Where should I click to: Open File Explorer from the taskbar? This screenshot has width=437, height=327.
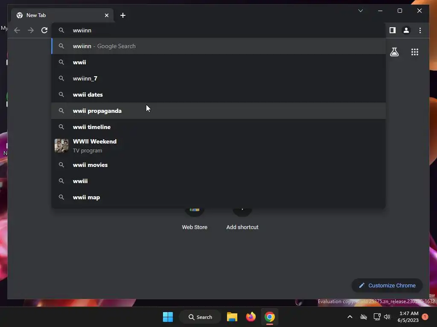pos(232,317)
